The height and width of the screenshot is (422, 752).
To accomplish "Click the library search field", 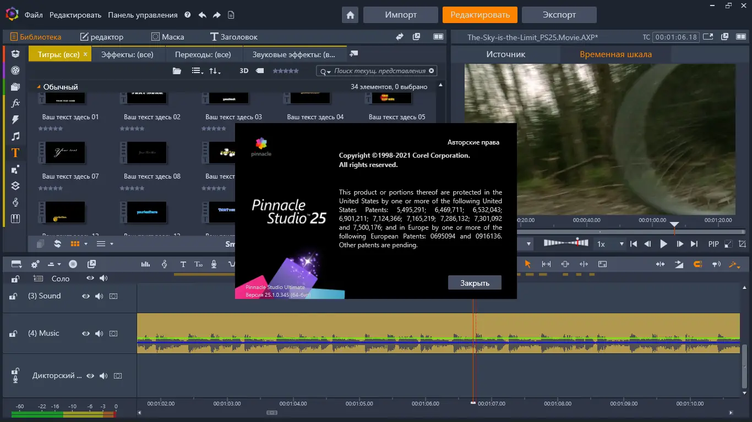I will click(374, 70).
